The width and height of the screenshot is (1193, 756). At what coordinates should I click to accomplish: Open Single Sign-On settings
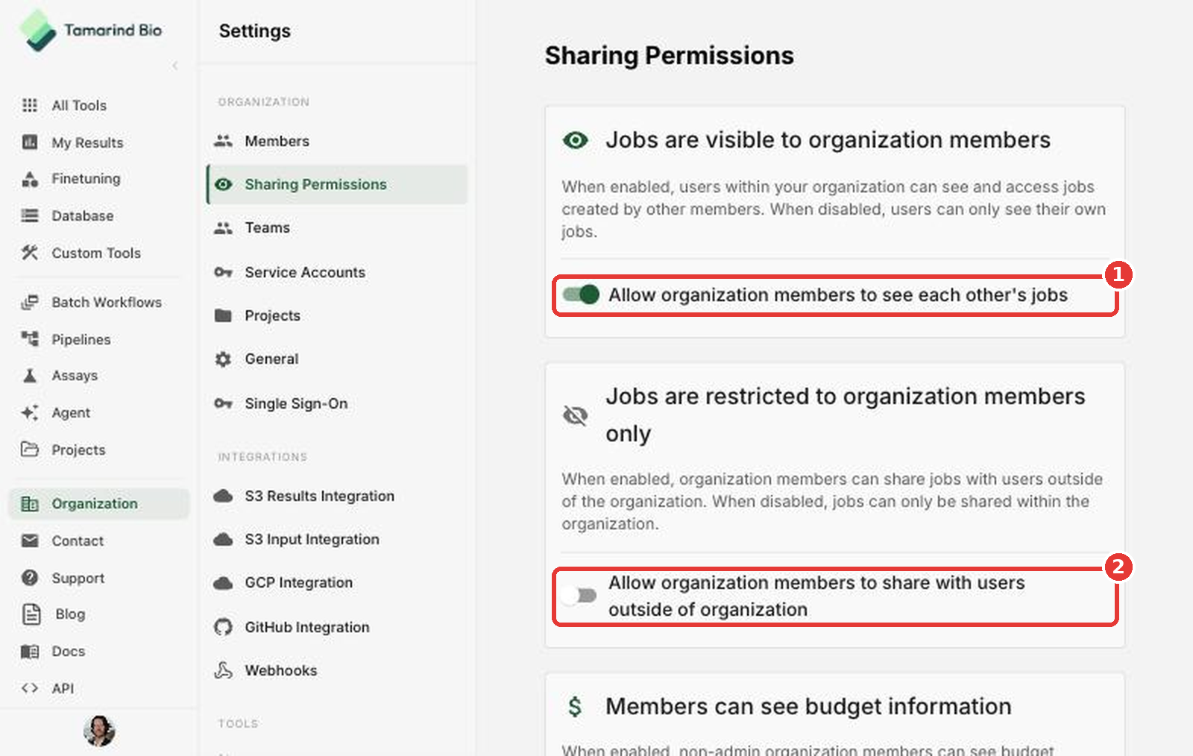[296, 403]
